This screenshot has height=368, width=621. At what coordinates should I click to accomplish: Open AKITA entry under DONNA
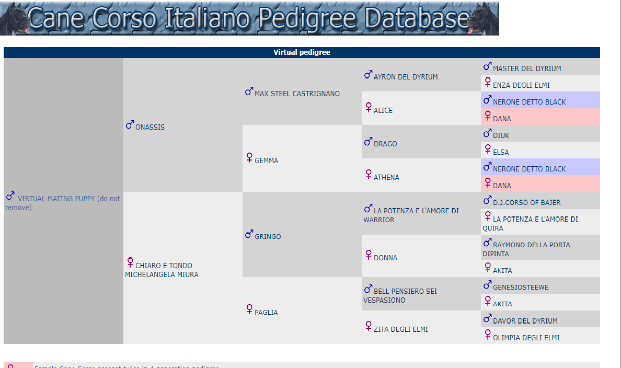[x=502, y=271]
